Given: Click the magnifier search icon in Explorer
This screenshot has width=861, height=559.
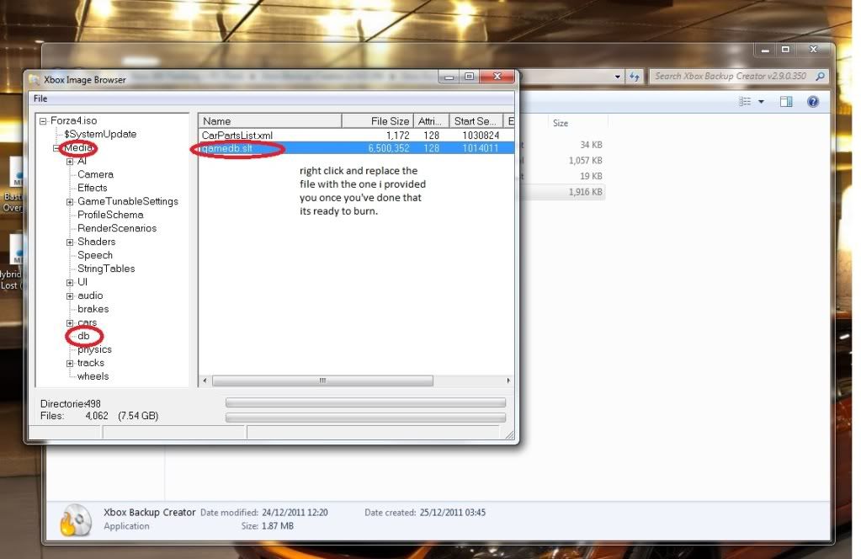Looking at the screenshot, I should pos(820,77).
